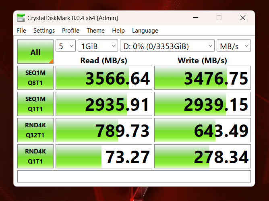Click the CrystalDiskMark app icon in title bar
Screen dimensions: 269x201
(21, 18)
